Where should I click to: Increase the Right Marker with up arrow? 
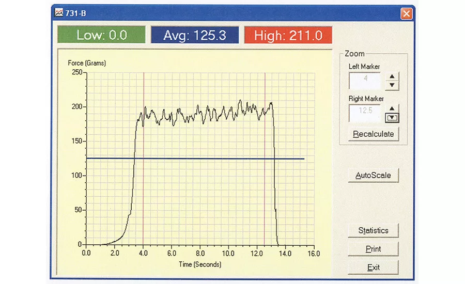point(393,108)
